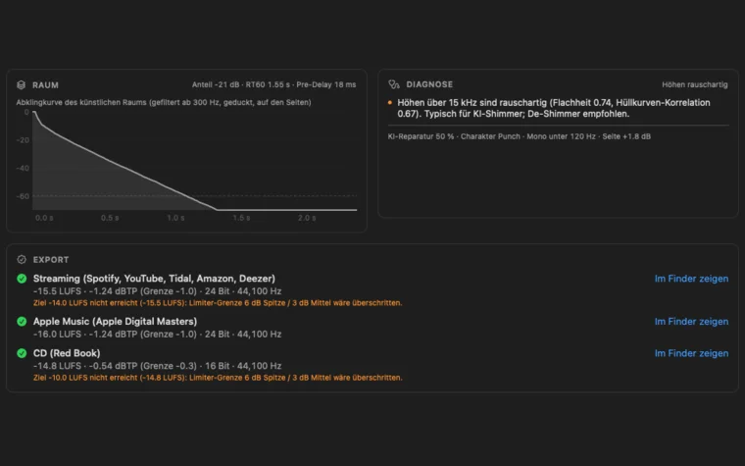Click the '-60' level axis label

pos(23,196)
